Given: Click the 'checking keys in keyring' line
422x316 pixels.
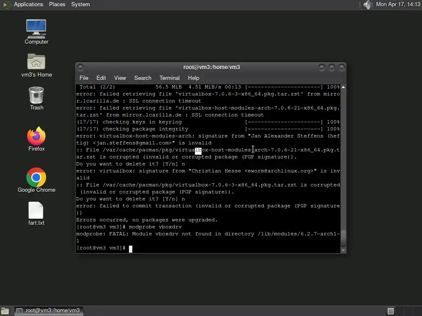Looking at the screenshot, I should coord(208,122).
